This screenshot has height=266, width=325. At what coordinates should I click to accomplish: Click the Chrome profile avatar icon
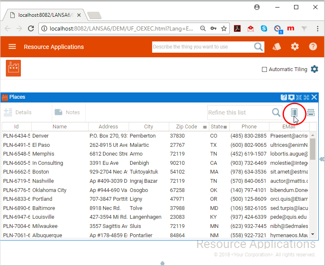(257, 7)
